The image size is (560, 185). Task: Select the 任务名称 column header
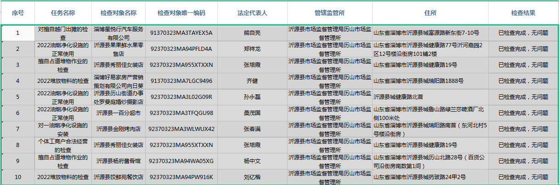pos(63,13)
